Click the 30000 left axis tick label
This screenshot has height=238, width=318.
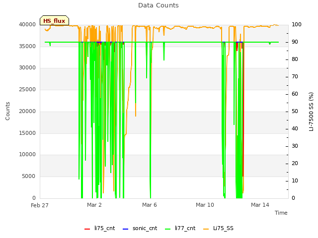[27, 67]
